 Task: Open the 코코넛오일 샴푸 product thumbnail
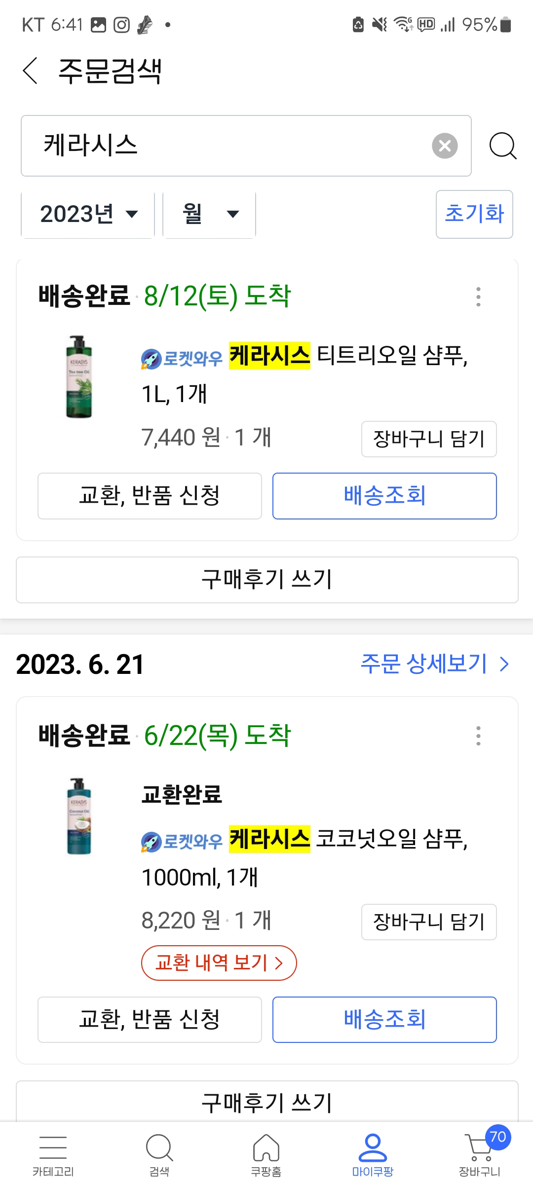click(79, 816)
